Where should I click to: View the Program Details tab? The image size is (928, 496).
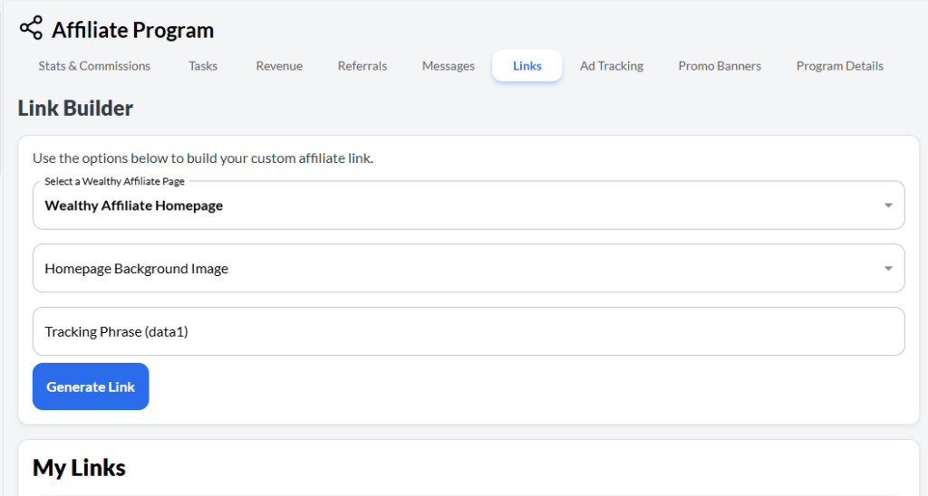(840, 66)
